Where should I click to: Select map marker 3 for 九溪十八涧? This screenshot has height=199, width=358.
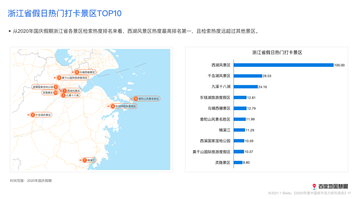coord(63,95)
